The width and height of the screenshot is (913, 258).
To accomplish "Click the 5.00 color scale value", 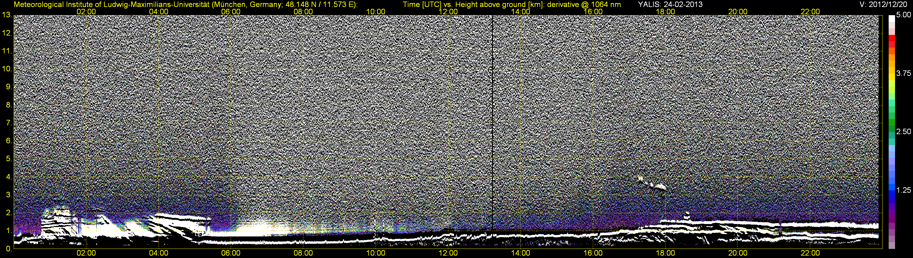I will [903, 15].
